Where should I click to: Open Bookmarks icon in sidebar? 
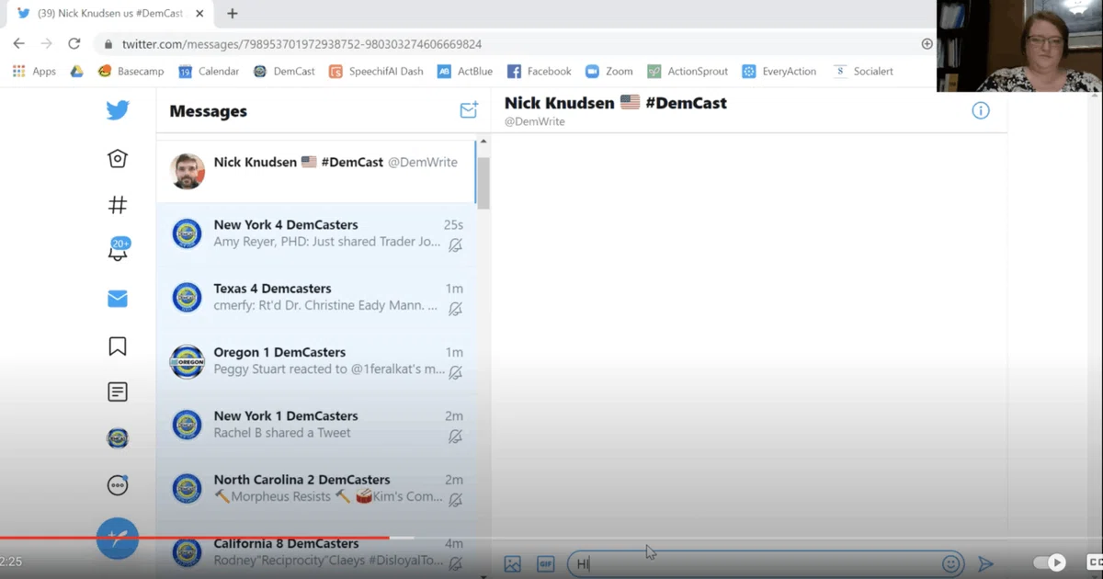(x=118, y=346)
